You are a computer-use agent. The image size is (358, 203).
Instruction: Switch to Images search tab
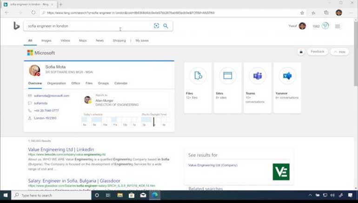click(46, 40)
